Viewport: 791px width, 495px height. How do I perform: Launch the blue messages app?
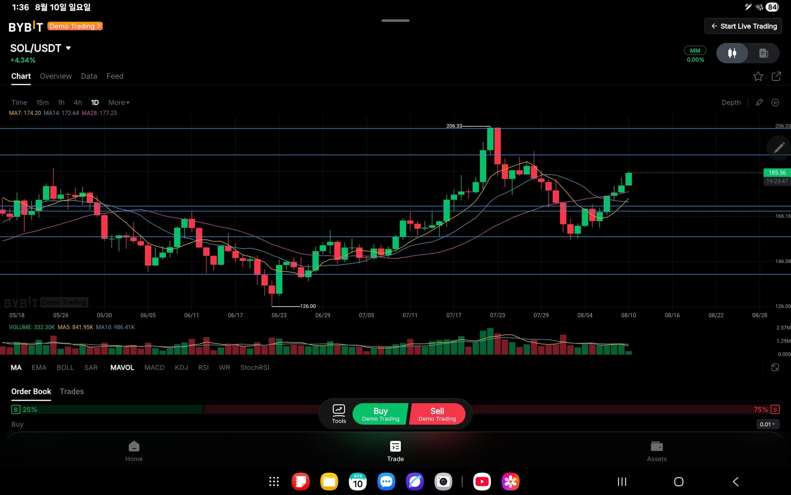click(386, 481)
